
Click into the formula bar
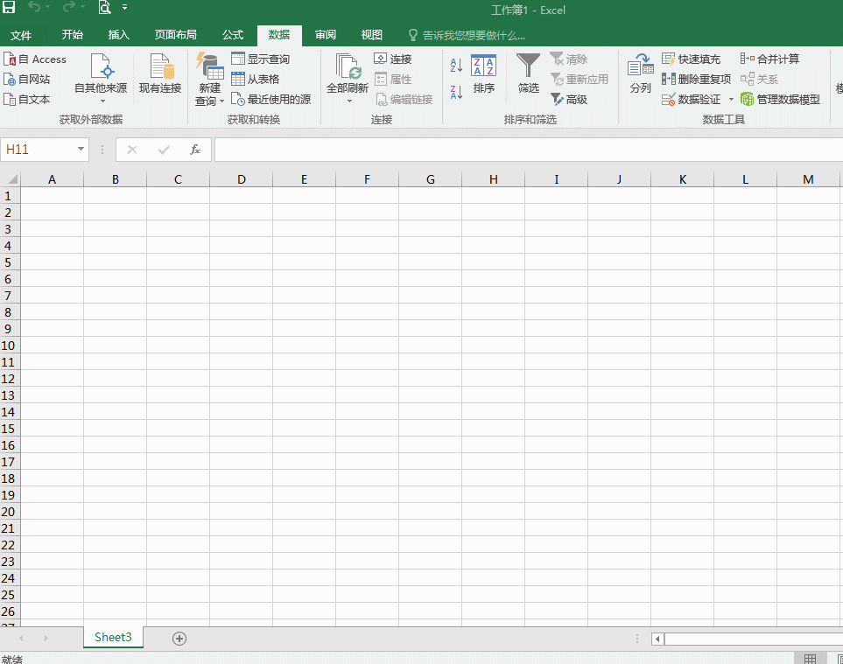pos(529,150)
